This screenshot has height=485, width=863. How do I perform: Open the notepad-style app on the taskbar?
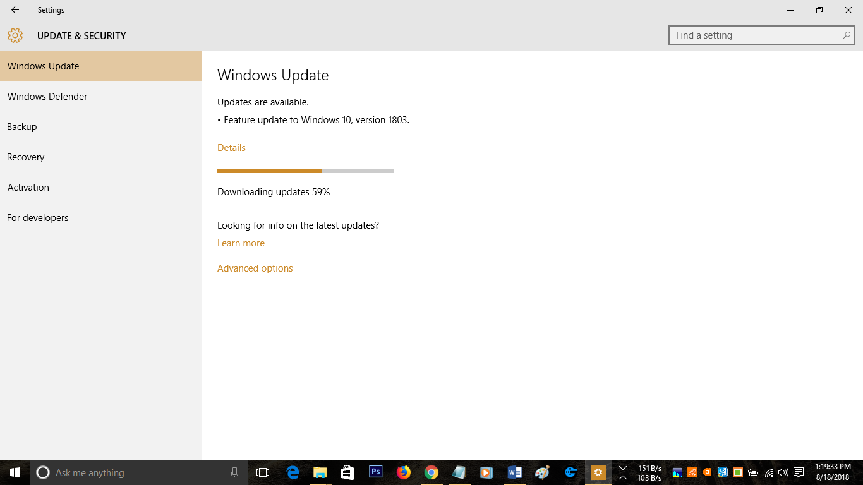tap(459, 472)
